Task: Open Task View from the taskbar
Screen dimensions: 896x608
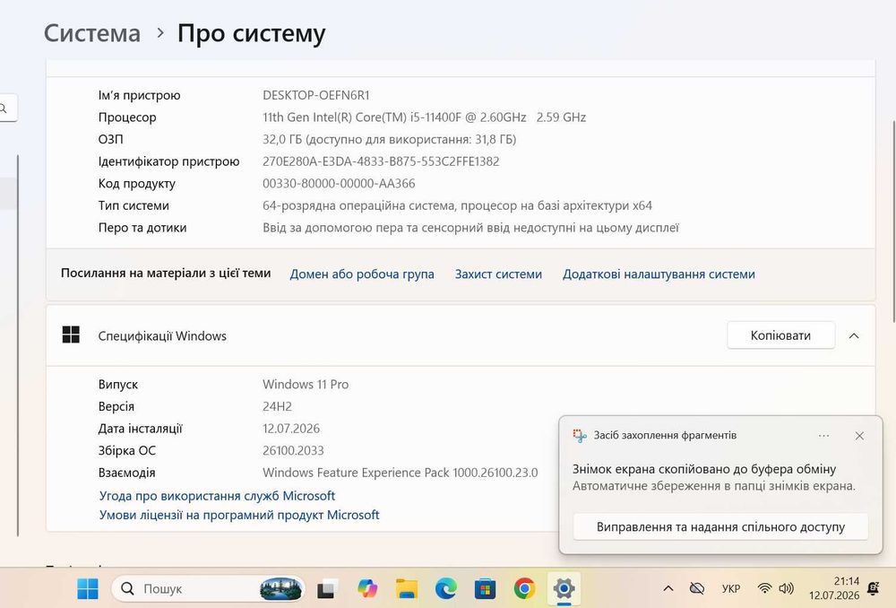Action: pyautogui.click(x=327, y=588)
